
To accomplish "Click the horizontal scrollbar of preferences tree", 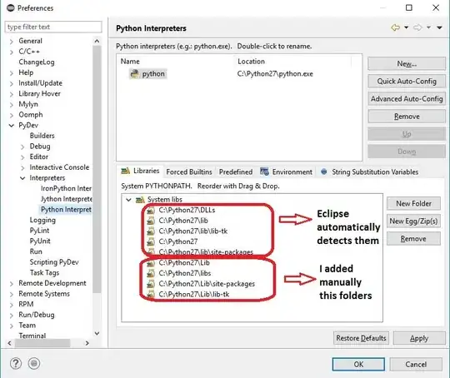I will coord(43,343).
